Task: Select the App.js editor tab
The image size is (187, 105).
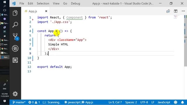Action: 35,11
